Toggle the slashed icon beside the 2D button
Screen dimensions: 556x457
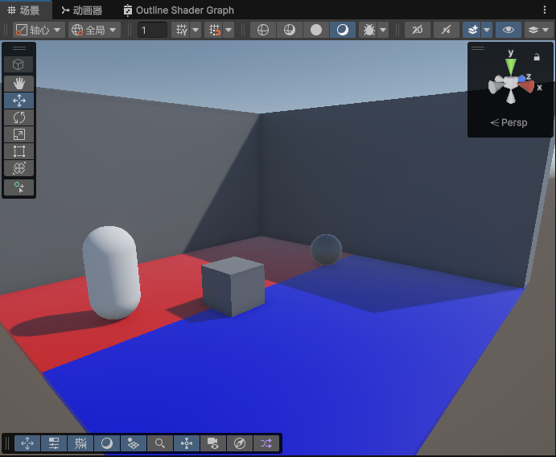pos(446,30)
